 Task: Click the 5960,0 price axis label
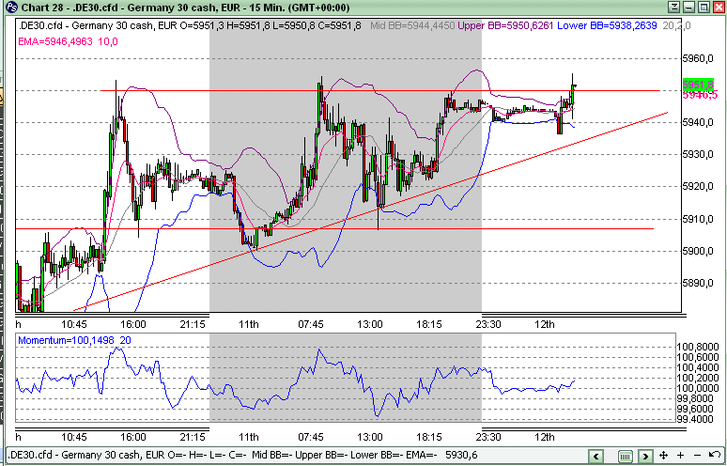pyautogui.click(x=697, y=58)
